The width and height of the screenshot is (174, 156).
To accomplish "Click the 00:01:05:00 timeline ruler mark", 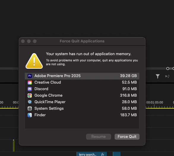I will point(154,102).
